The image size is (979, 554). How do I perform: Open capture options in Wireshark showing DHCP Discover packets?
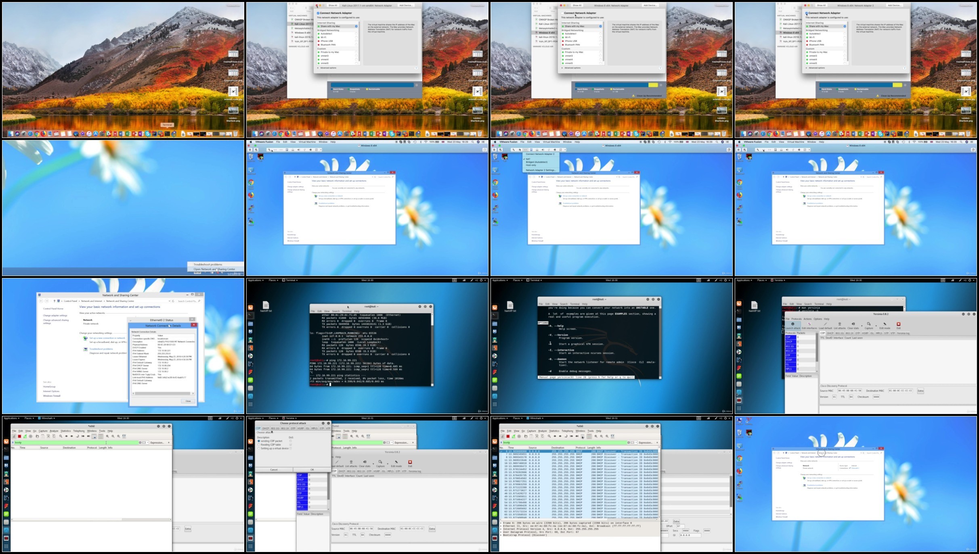pos(519,436)
